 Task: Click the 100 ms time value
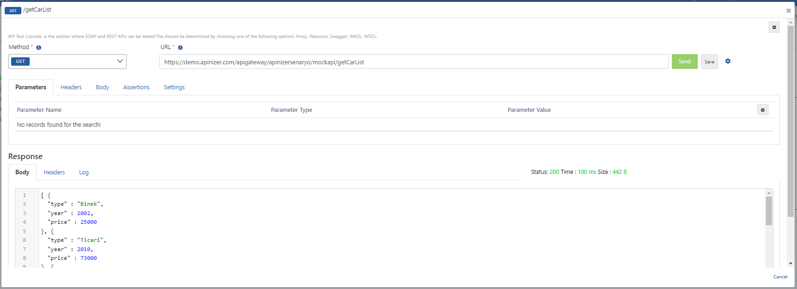[587, 172]
